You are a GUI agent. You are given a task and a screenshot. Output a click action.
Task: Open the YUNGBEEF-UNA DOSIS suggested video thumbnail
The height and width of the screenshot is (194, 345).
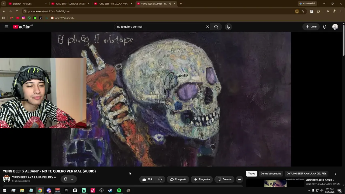(275, 183)
